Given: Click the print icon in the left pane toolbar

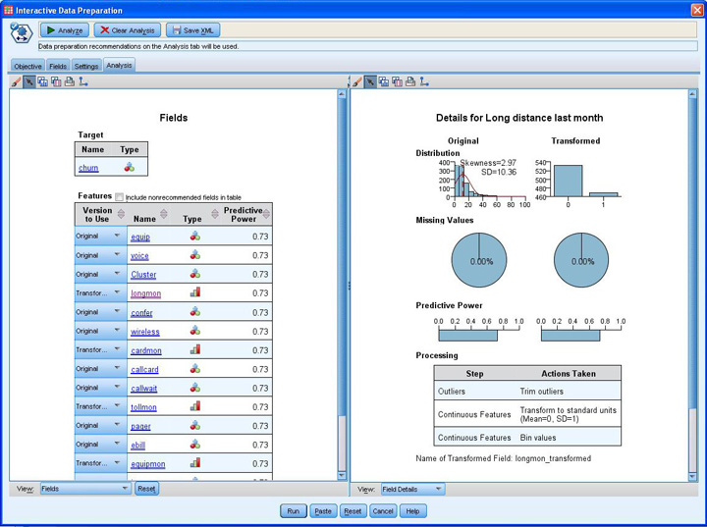Looking at the screenshot, I should tap(69, 81).
